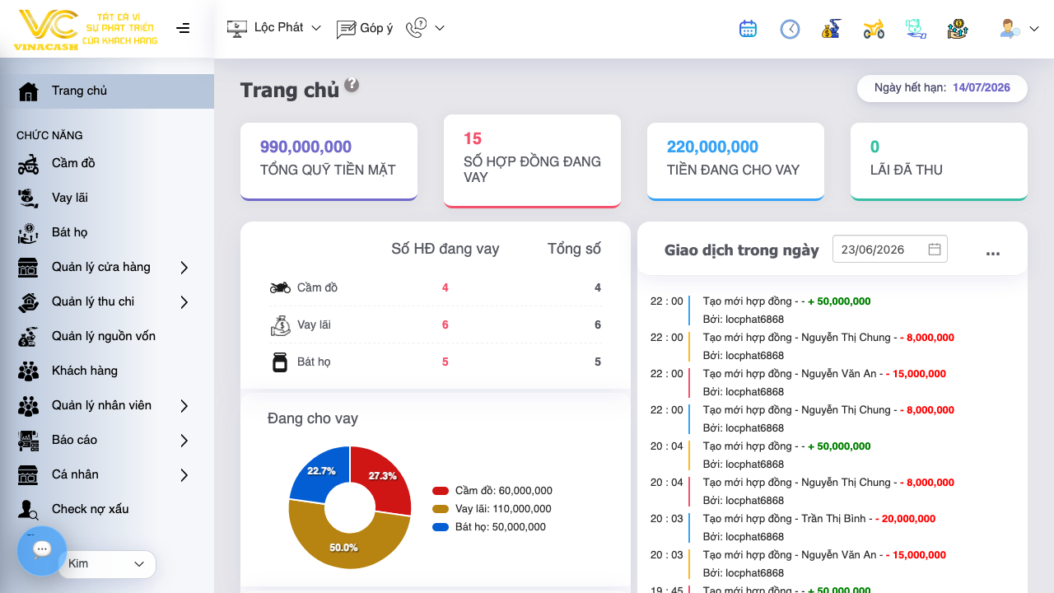The width and height of the screenshot is (1054, 593).
Task: Click the Cầm đồ motorbike icon in table
Action: point(280,287)
